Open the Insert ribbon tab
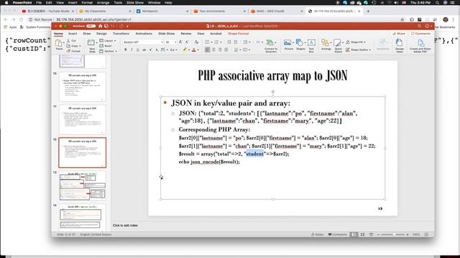Image resolution: width=460 pixels, height=258 pixels. [73, 34]
